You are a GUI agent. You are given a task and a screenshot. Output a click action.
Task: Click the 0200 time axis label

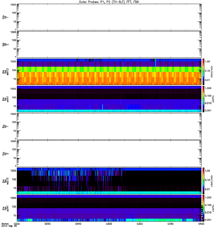tap(17, 224)
